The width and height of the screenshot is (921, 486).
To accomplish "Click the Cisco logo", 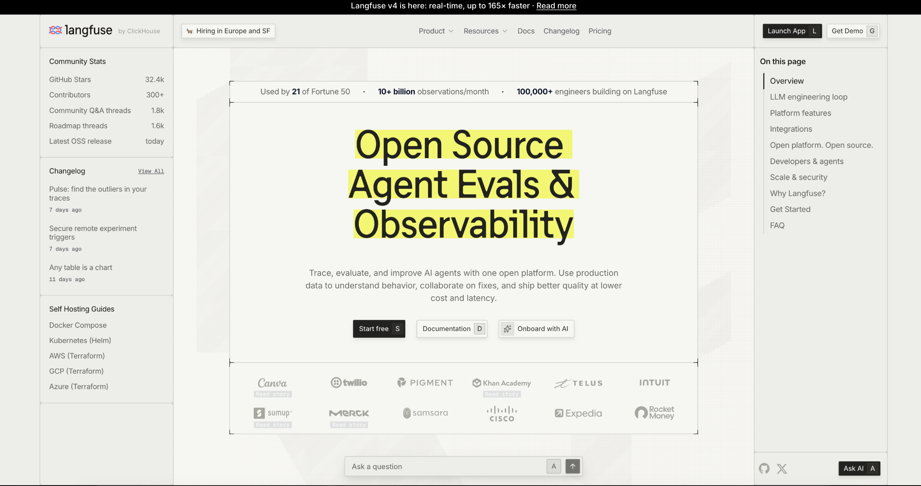I will pyautogui.click(x=502, y=414).
